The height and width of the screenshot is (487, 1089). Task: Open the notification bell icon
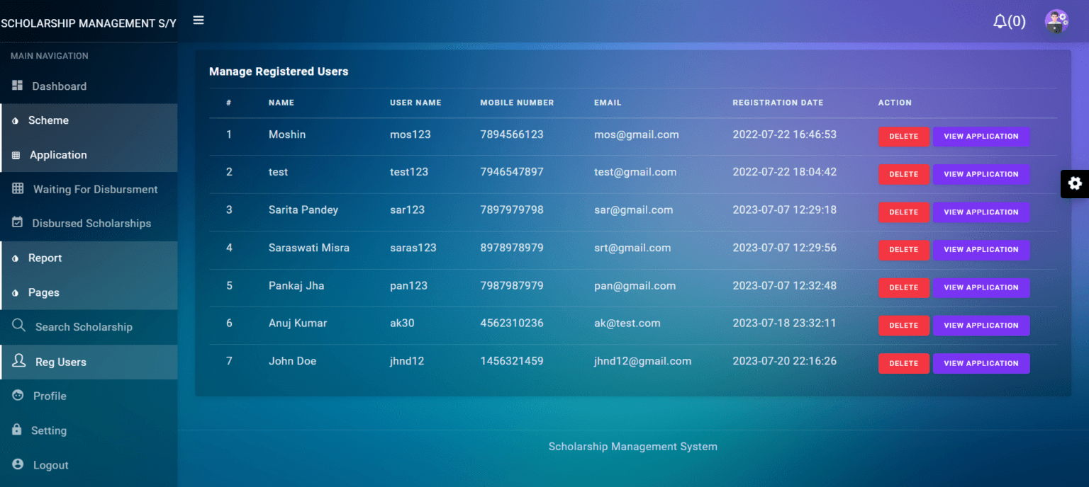tap(1000, 21)
